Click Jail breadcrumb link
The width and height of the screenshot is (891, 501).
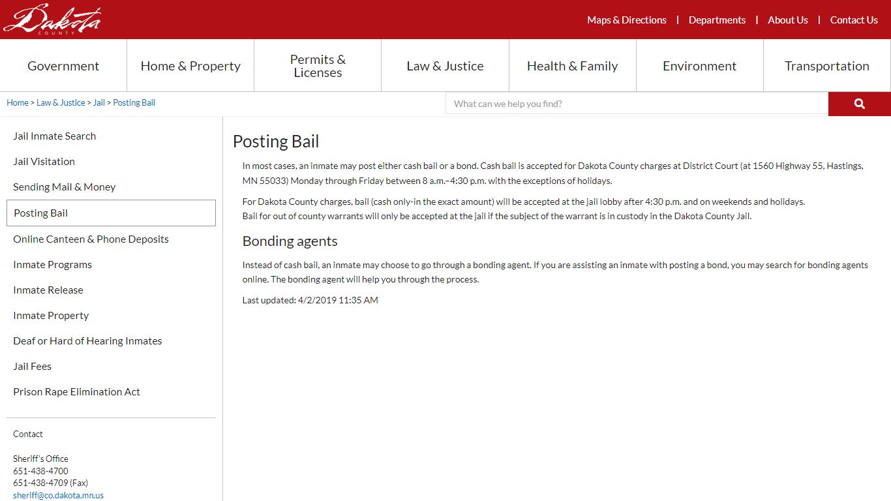98,103
